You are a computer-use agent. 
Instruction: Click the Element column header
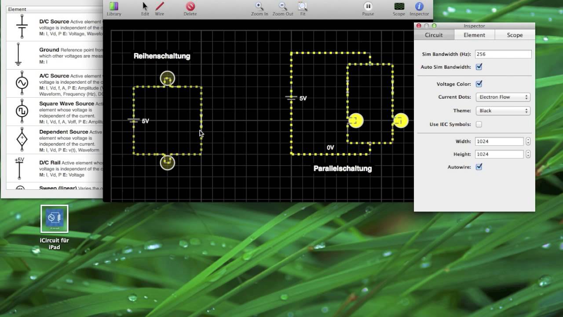pyautogui.click(x=55, y=9)
